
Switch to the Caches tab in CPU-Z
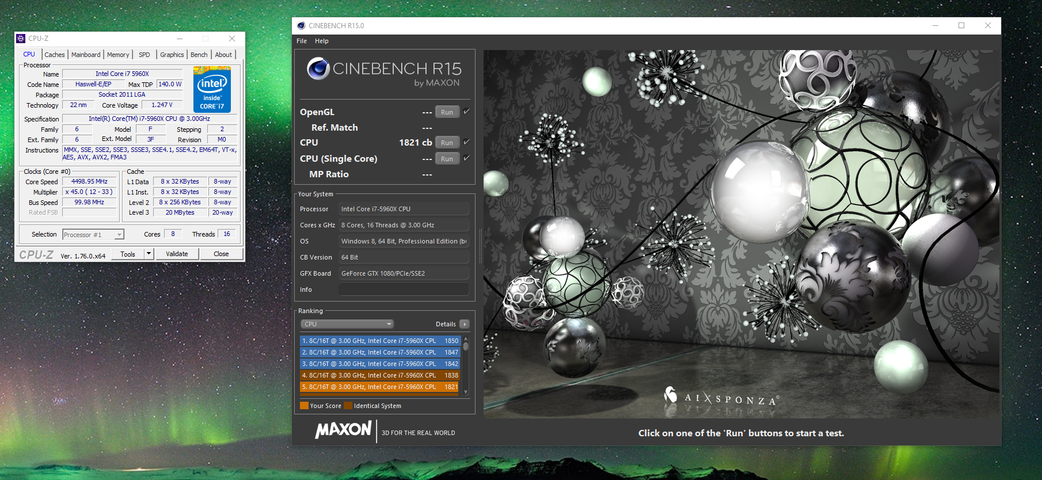(x=55, y=55)
